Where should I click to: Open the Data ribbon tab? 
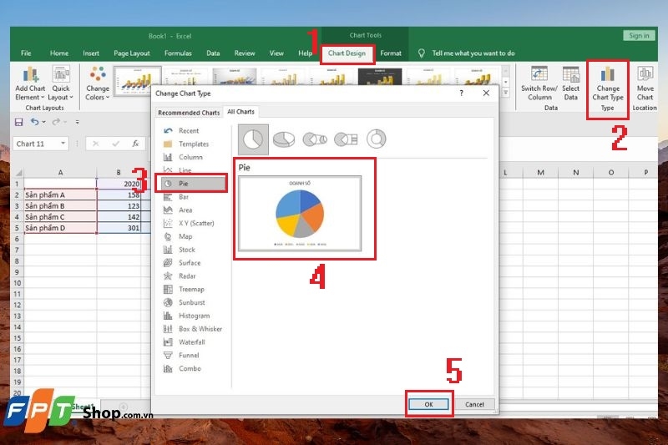pyautogui.click(x=213, y=53)
